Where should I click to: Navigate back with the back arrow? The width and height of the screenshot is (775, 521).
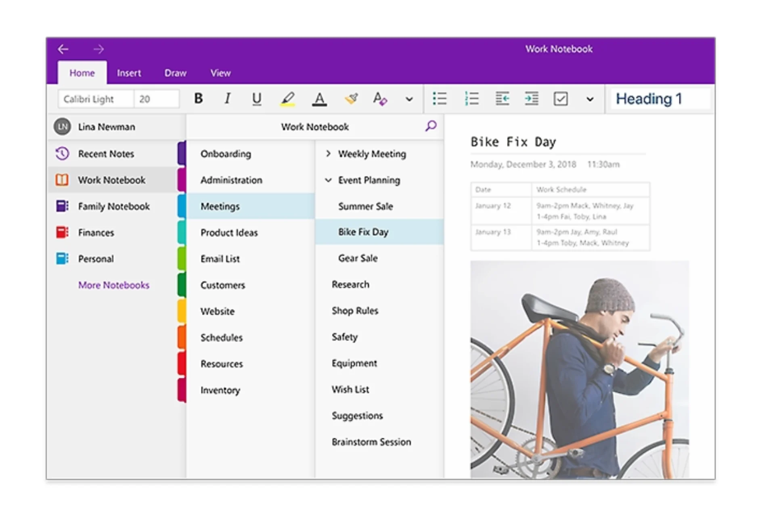63,48
